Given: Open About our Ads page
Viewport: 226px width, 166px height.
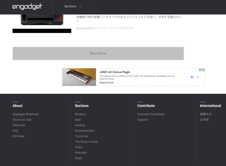Looking at the screenshot, I should tap(22, 120).
